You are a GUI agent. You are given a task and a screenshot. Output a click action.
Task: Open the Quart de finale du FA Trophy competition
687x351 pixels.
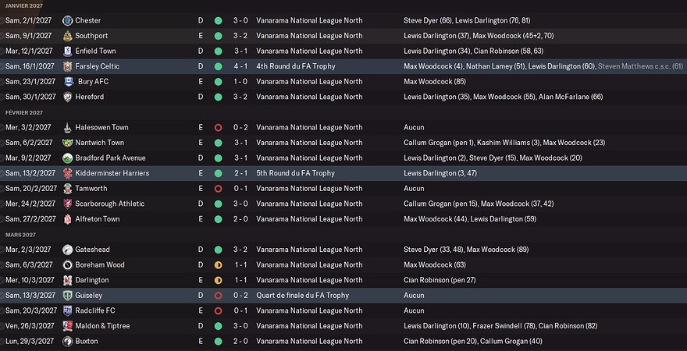(x=302, y=296)
